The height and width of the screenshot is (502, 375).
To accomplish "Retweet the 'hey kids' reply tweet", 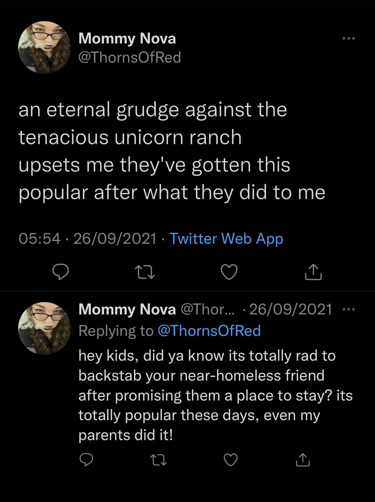I will click(159, 460).
